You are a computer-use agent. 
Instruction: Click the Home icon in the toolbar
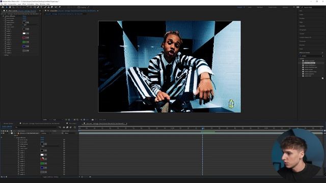(3, 7)
